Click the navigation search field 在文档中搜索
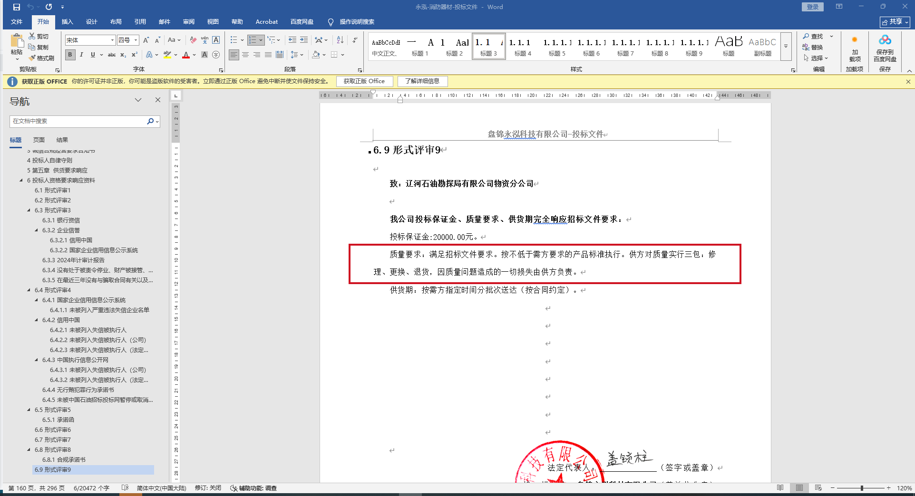 pos(78,121)
